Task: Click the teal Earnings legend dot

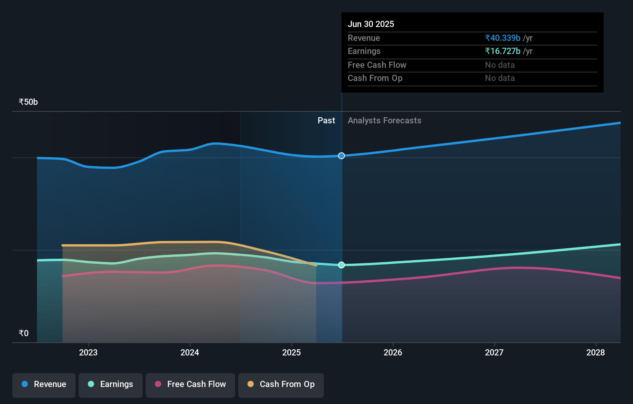Action: pyautogui.click(x=91, y=384)
